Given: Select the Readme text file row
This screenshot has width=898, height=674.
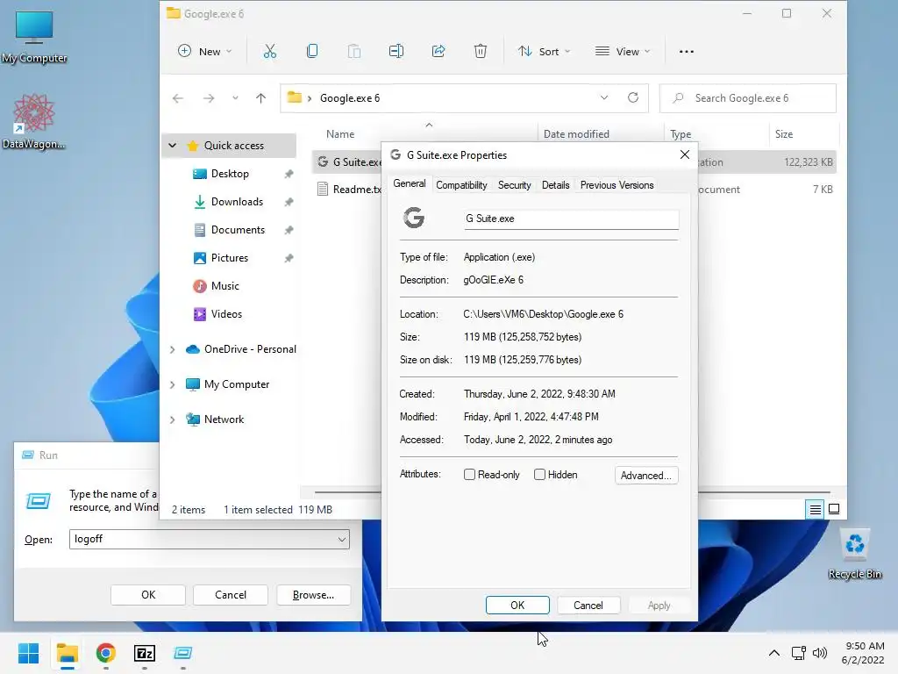Looking at the screenshot, I should click(x=348, y=190).
